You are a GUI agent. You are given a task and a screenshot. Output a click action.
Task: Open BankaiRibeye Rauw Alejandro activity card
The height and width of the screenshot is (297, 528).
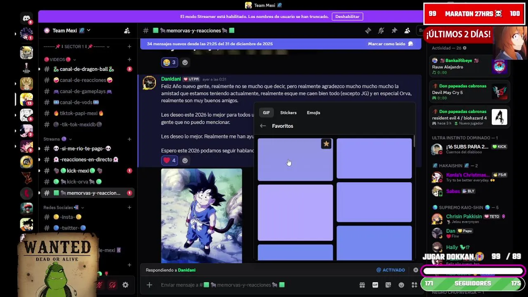tap(470, 66)
